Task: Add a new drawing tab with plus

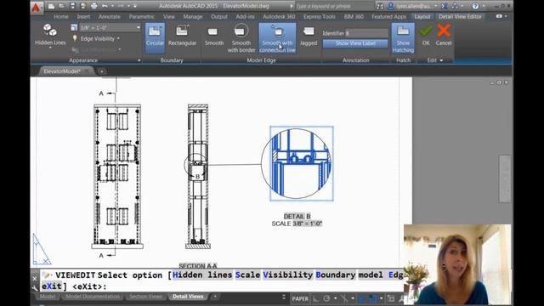Action: pos(102,71)
